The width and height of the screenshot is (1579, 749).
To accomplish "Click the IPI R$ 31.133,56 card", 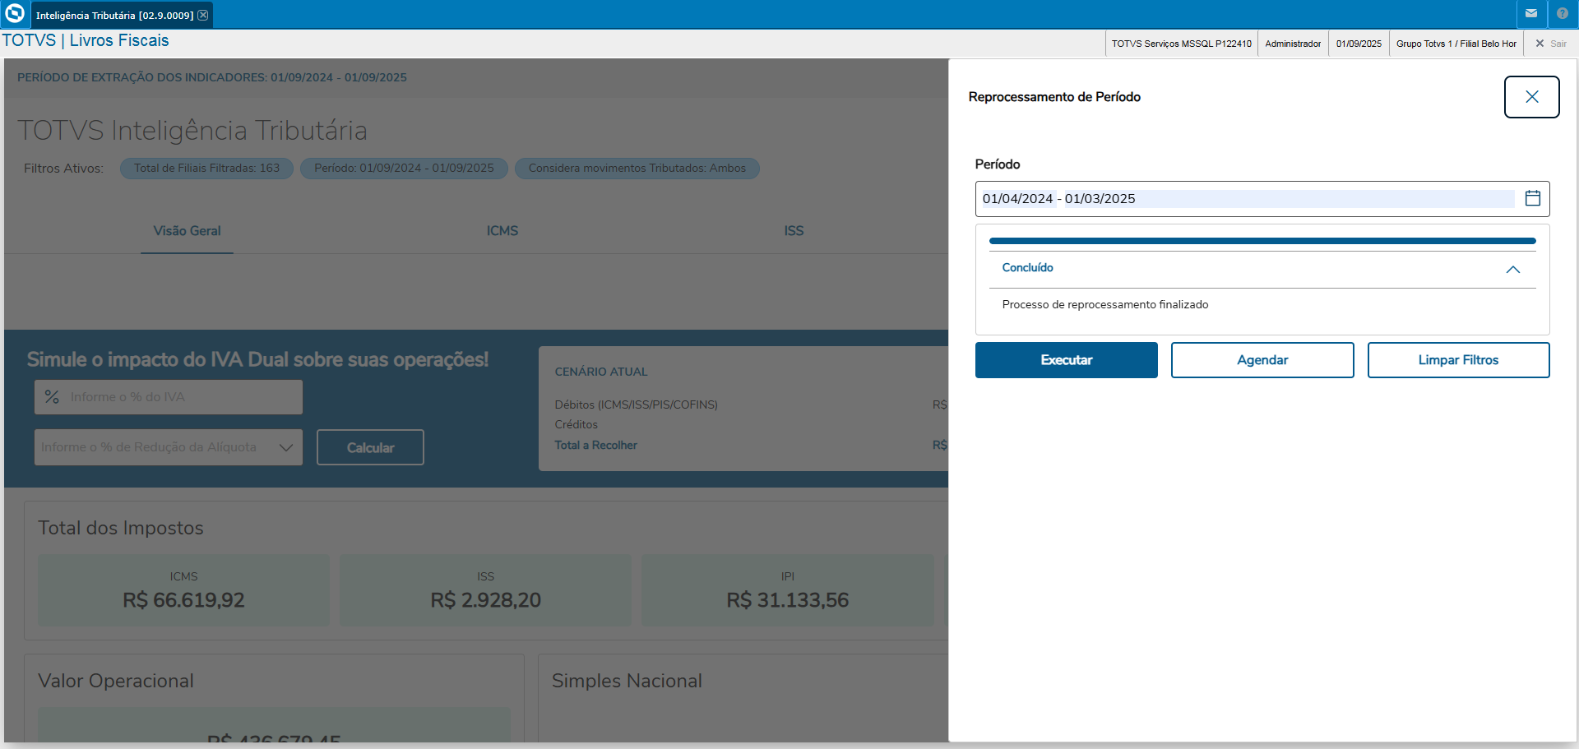I will tap(787, 590).
